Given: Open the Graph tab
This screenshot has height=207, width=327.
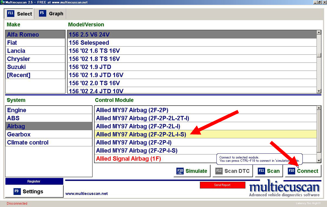Looking at the screenshot, I should click(50, 14).
